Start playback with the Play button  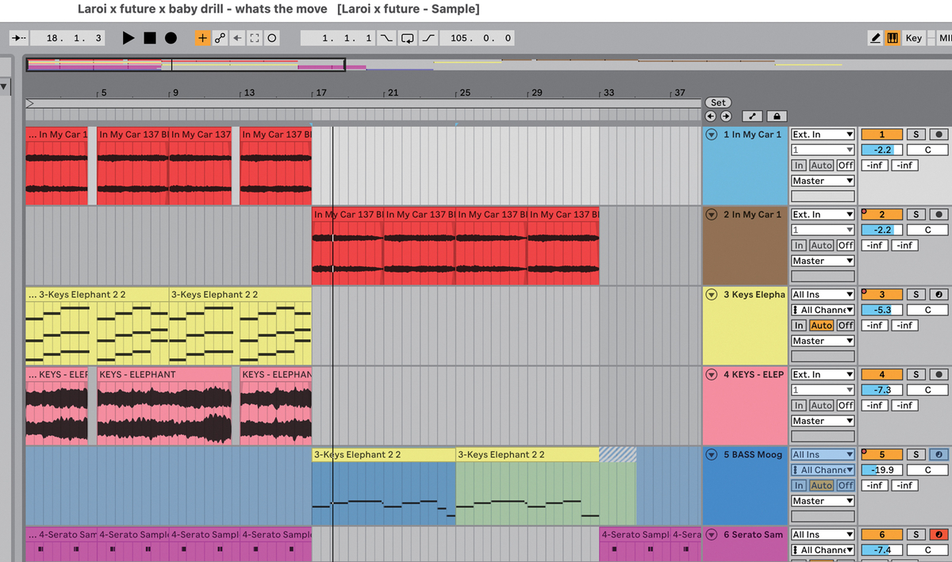(x=129, y=38)
